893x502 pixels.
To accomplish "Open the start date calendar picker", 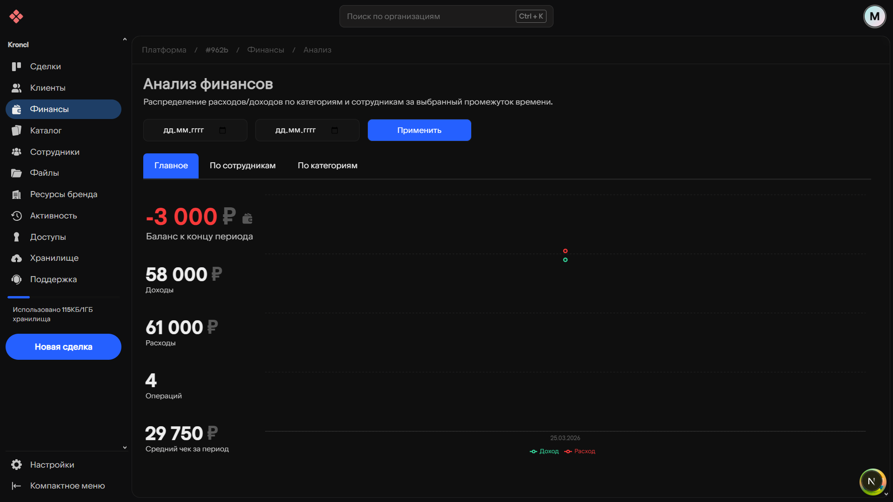I will pos(222,130).
